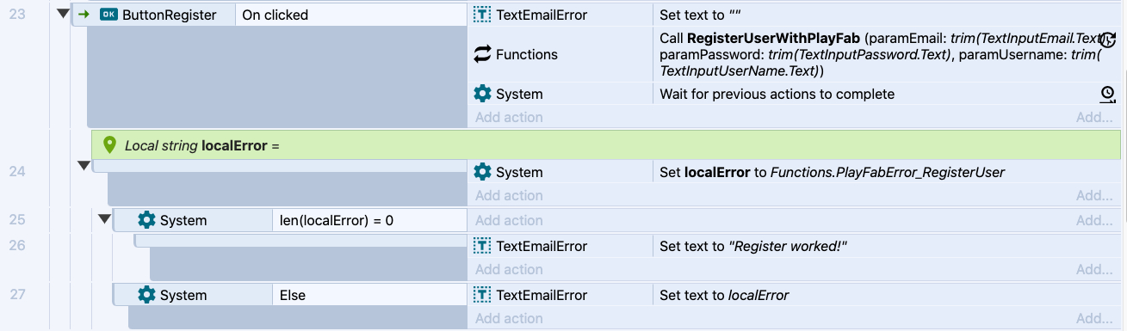This screenshot has height=331, width=1127.
Task: Click event number 25 in the margin
Action: tap(17, 219)
